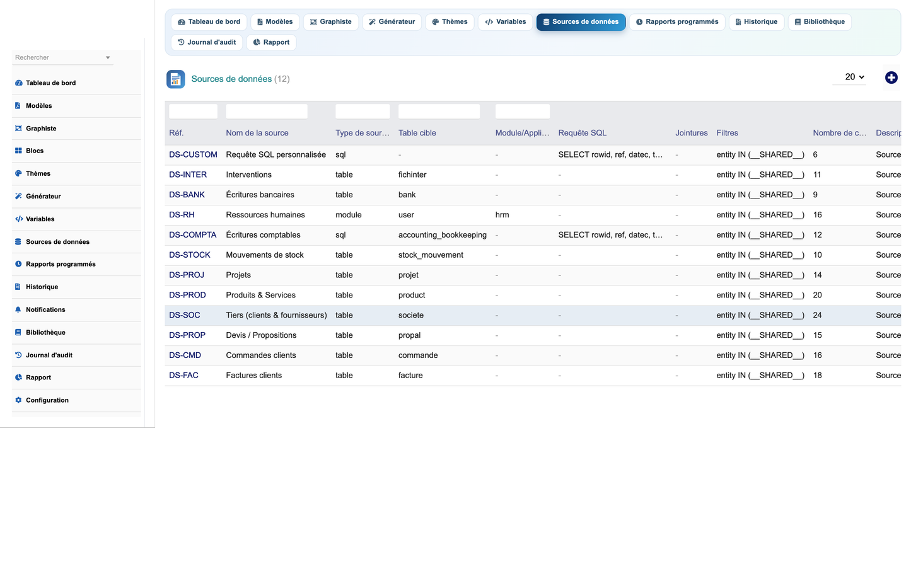911x564 pixels.
Task: Click the plus icon to add data source
Action: coord(891,78)
